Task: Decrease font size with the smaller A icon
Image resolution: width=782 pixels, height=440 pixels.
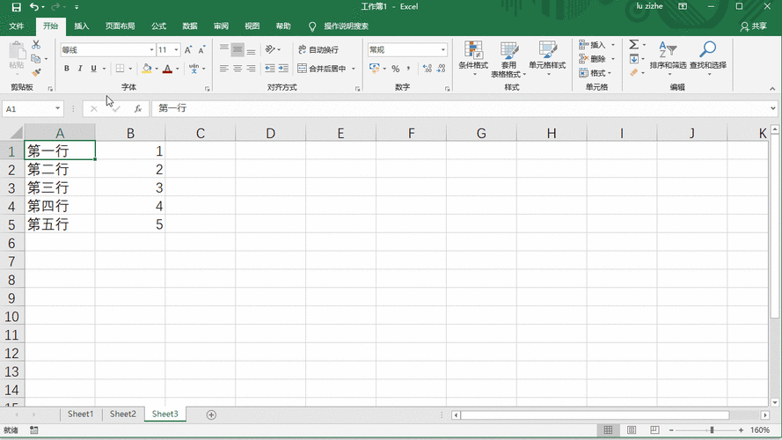Action: pyautogui.click(x=201, y=50)
